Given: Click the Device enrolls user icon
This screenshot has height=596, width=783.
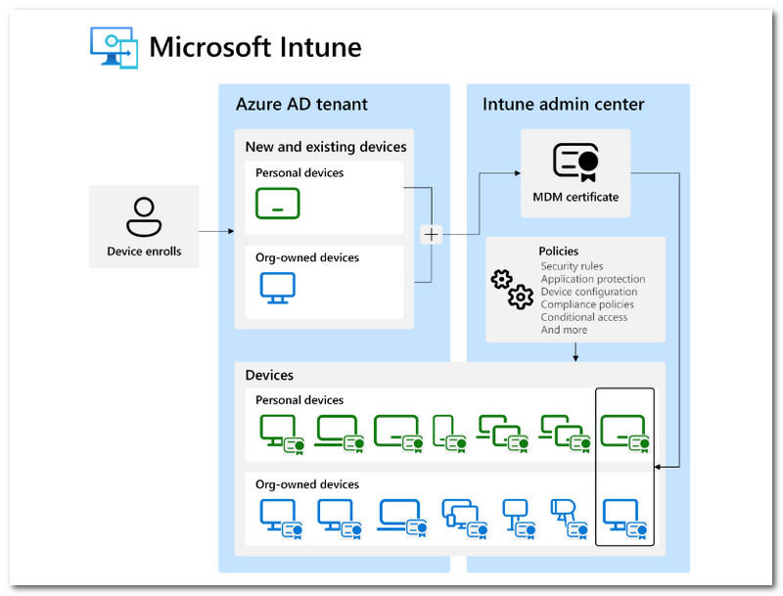Looking at the screenshot, I should coord(144,216).
